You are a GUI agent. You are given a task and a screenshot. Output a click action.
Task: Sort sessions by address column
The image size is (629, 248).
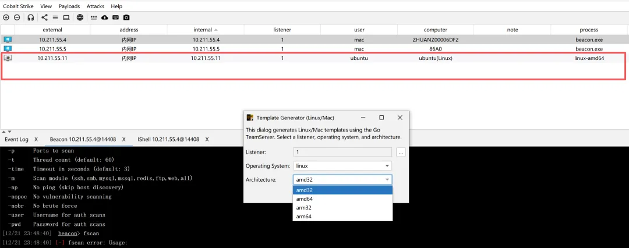click(x=129, y=30)
